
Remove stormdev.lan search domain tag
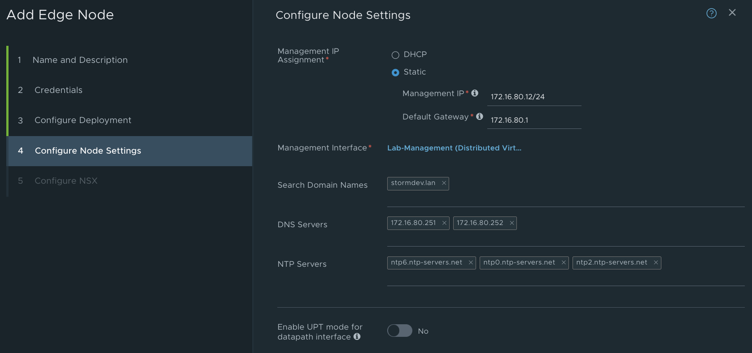coord(444,183)
